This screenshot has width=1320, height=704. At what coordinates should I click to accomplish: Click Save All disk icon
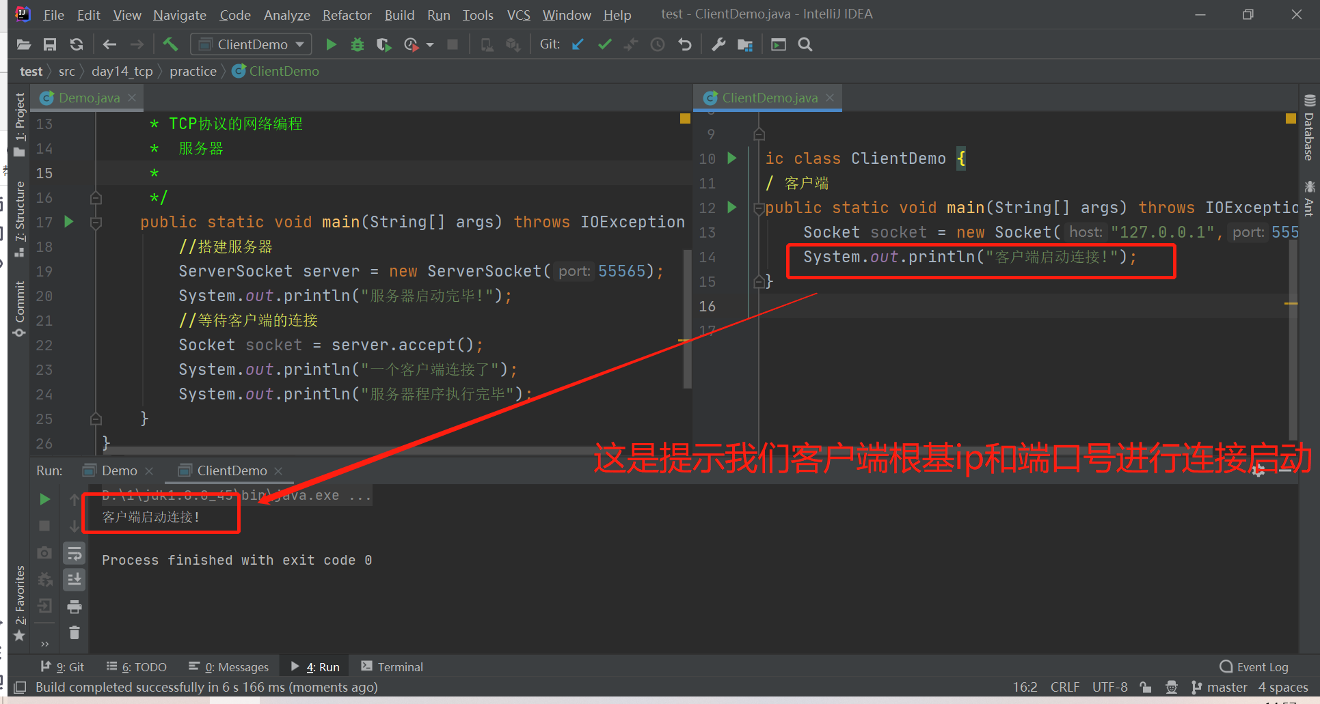(x=50, y=45)
